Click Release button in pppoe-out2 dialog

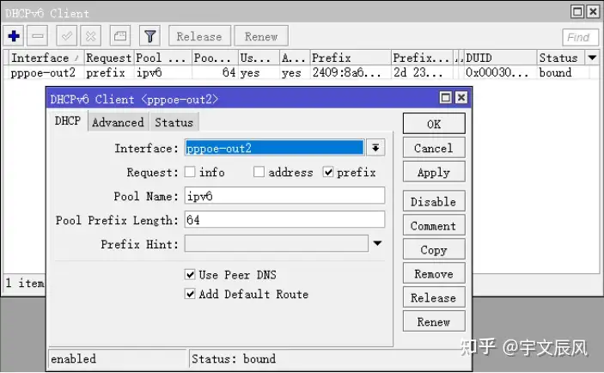click(x=434, y=297)
